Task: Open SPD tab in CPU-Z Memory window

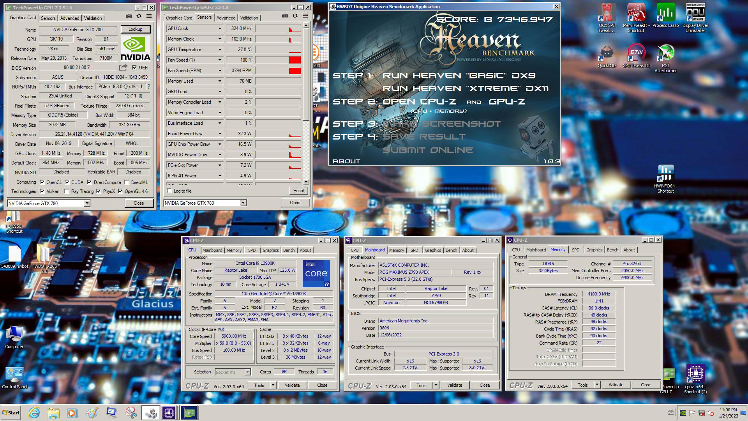Action: coord(575,250)
